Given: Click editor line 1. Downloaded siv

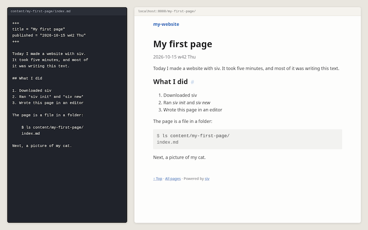Looking at the screenshot, I should tap(32, 91).
